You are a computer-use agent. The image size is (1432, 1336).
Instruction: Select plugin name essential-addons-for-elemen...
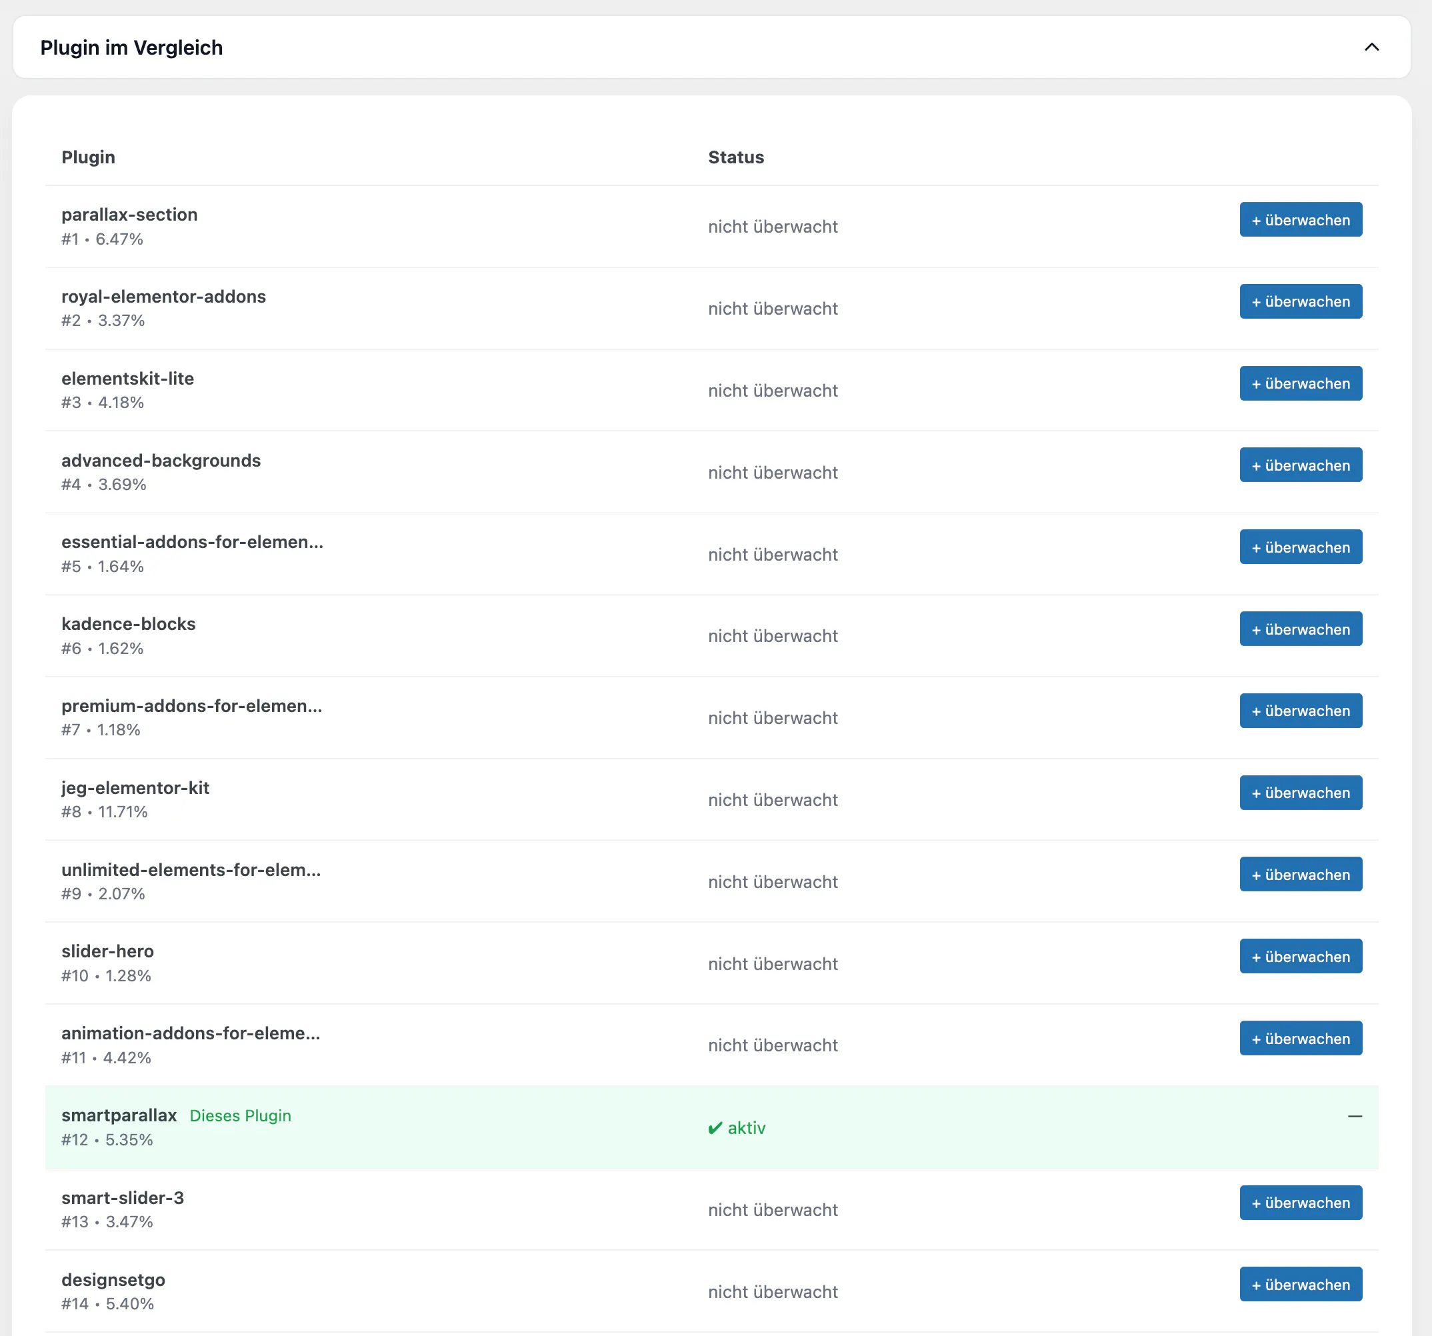pos(192,541)
